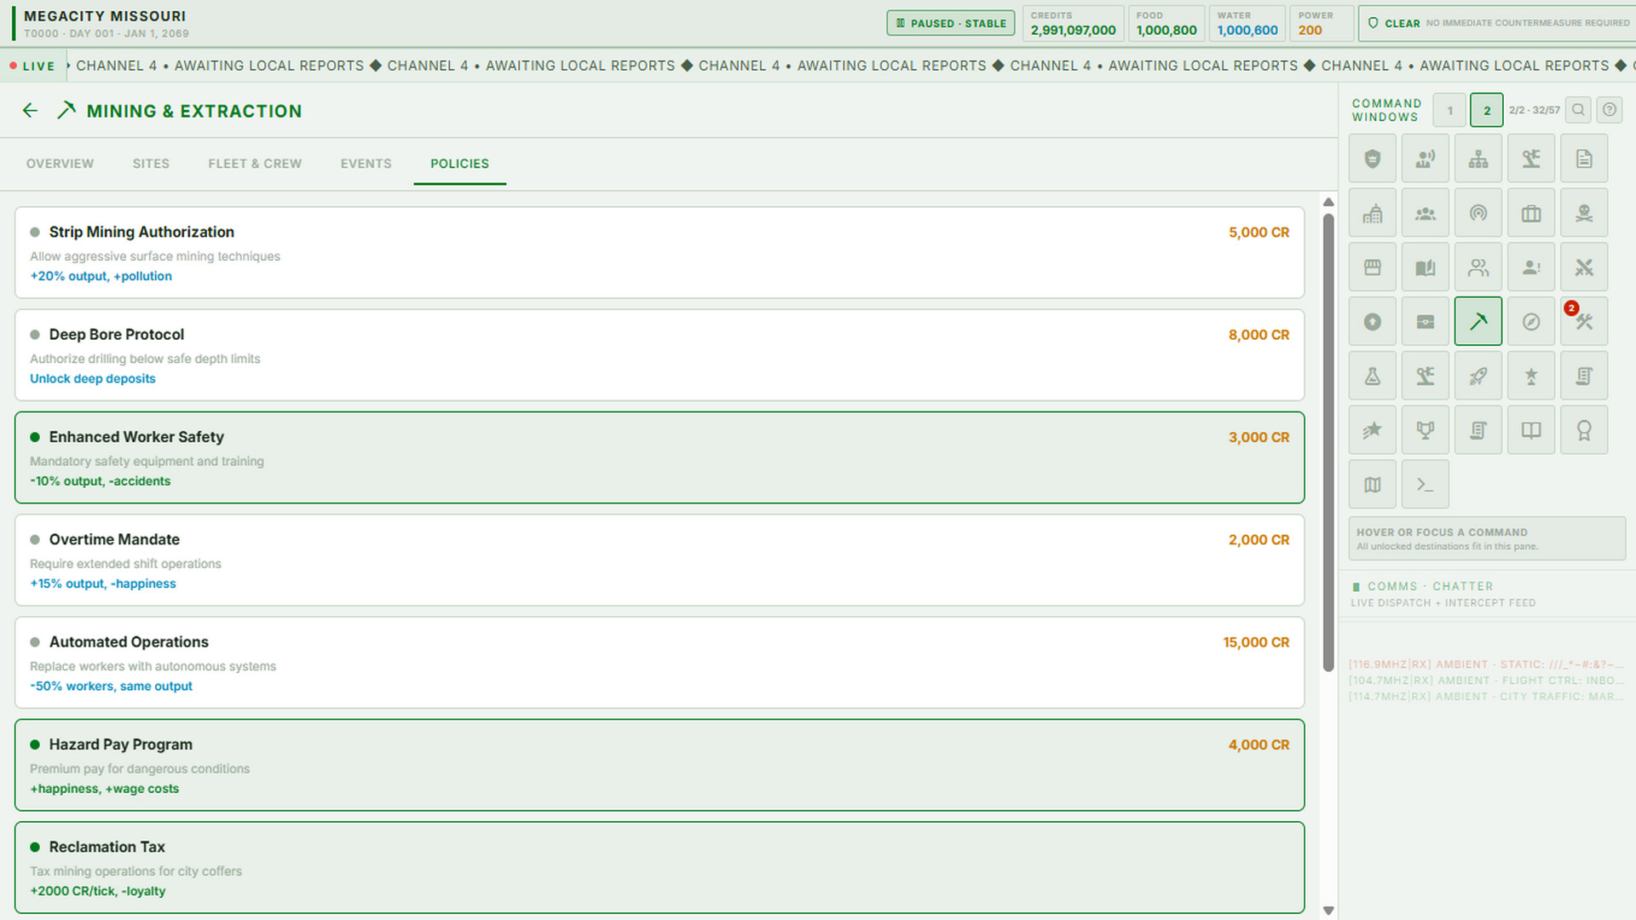Open the Fleet & Crew tab
Viewport: 1636px width, 920px height.
(x=255, y=164)
